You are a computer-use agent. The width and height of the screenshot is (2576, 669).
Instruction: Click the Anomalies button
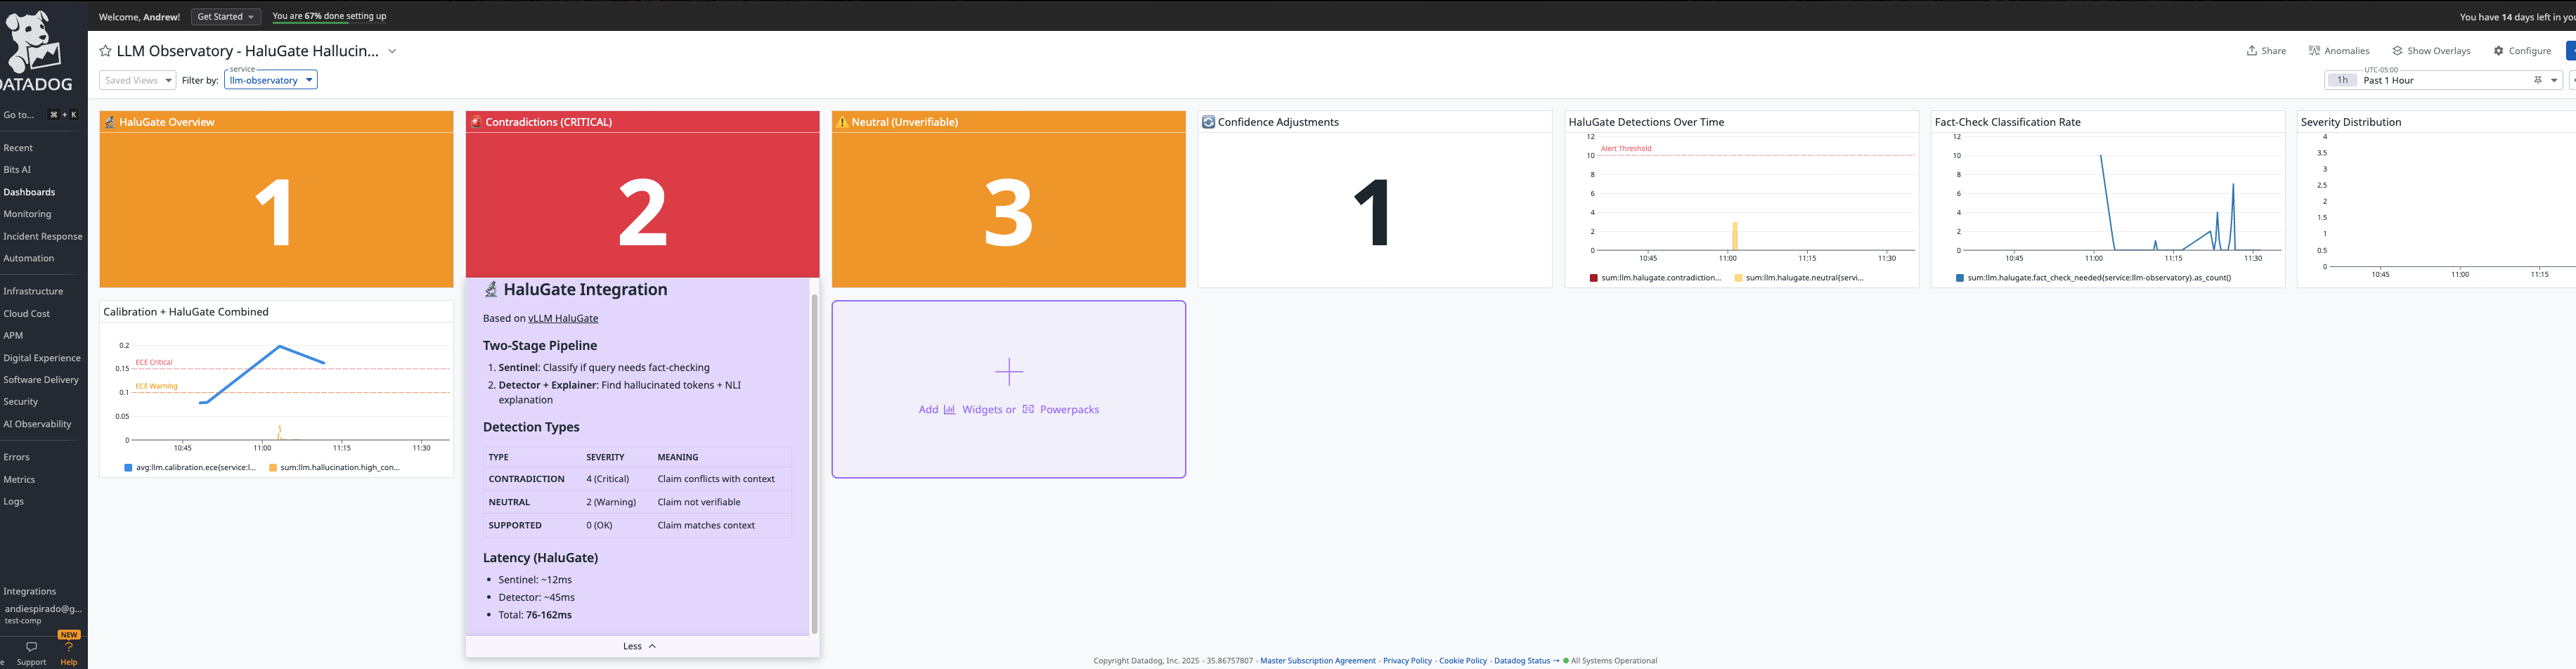click(x=2339, y=51)
